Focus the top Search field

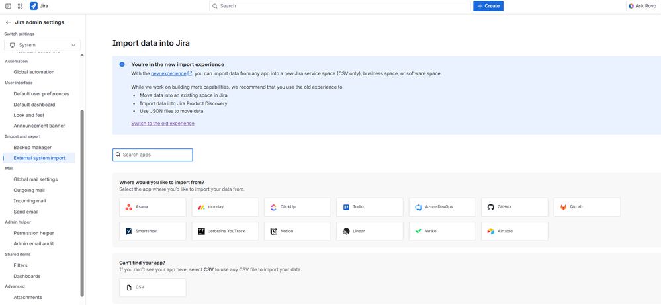[340, 6]
